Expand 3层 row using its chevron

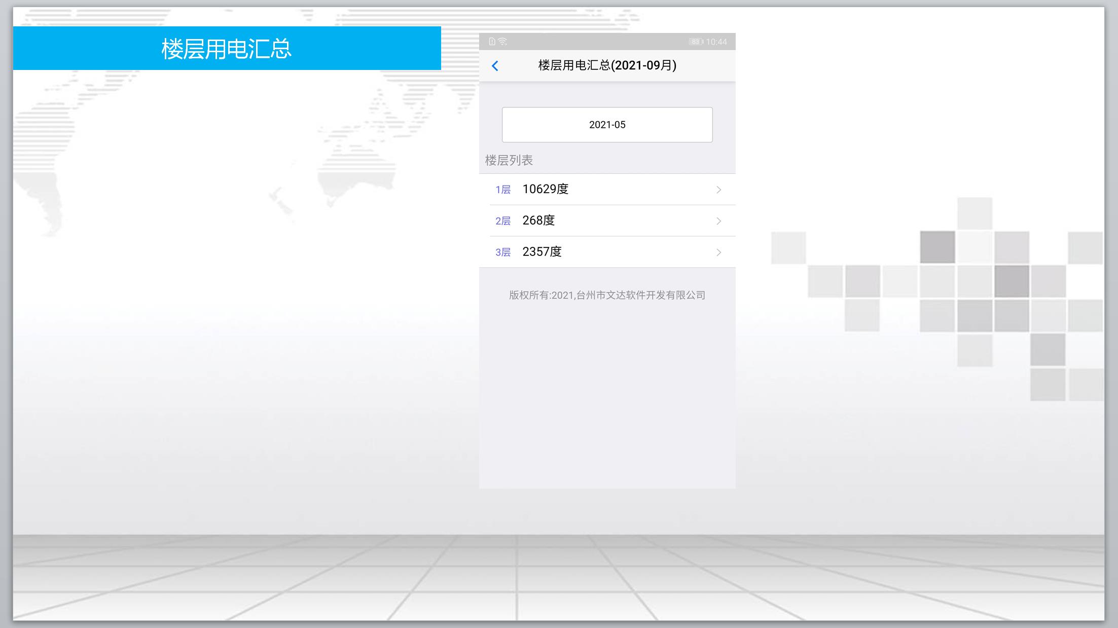coord(718,252)
